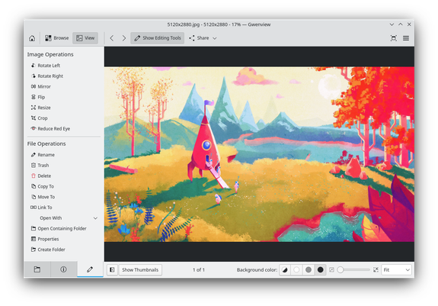Enter fullscreen mode icon
438x306 pixels.
coord(394,38)
